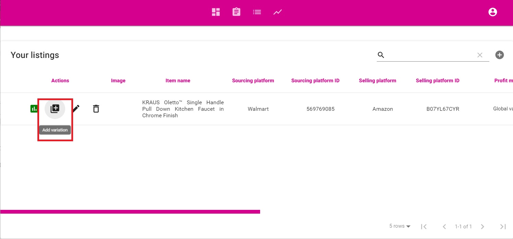The height and width of the screenshot is (239, 513).
Task: Click the Your listings heading
Action: (35, 55)
